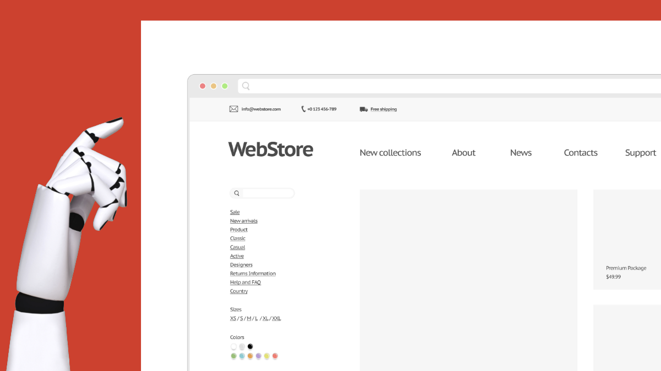
Task: Open the New collections menu
Action: point(390,152)
